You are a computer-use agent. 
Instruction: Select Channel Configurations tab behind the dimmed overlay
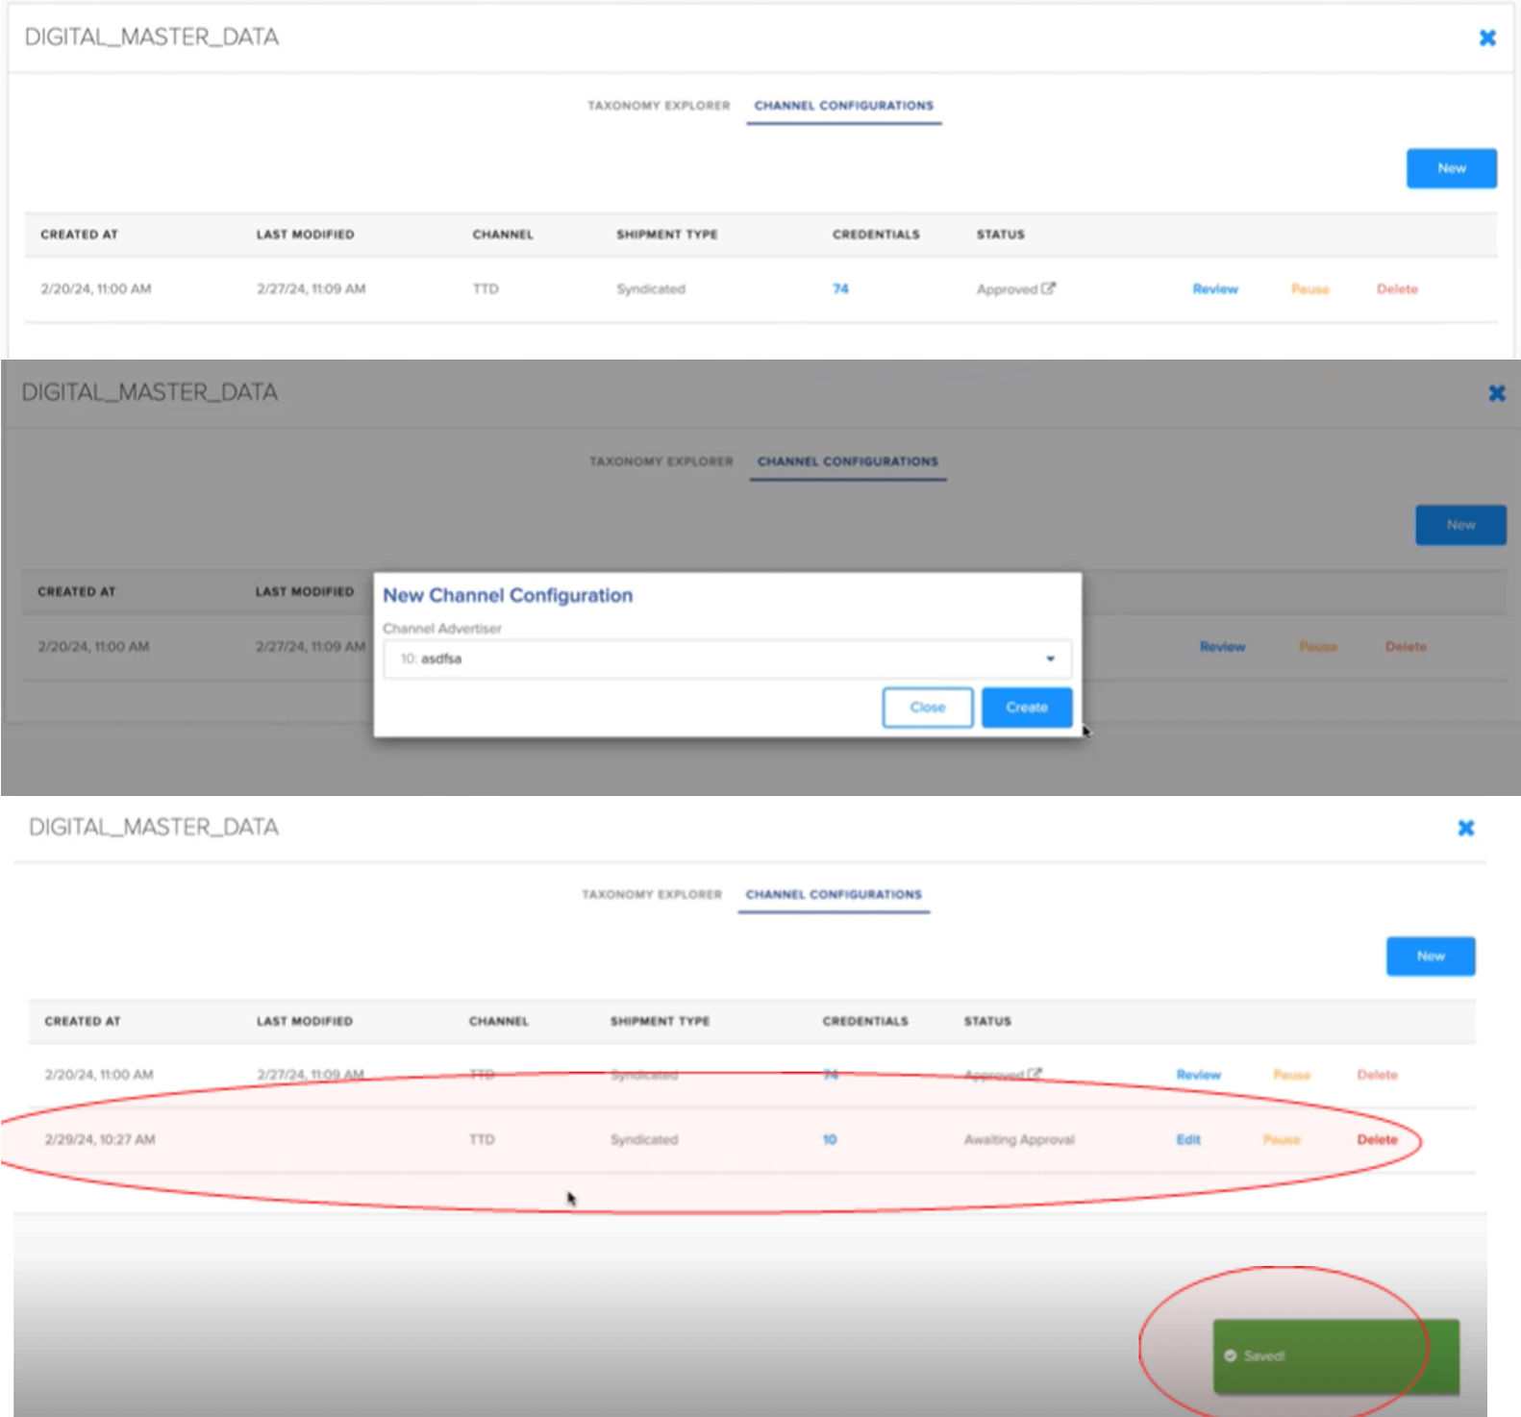point(847,461)
